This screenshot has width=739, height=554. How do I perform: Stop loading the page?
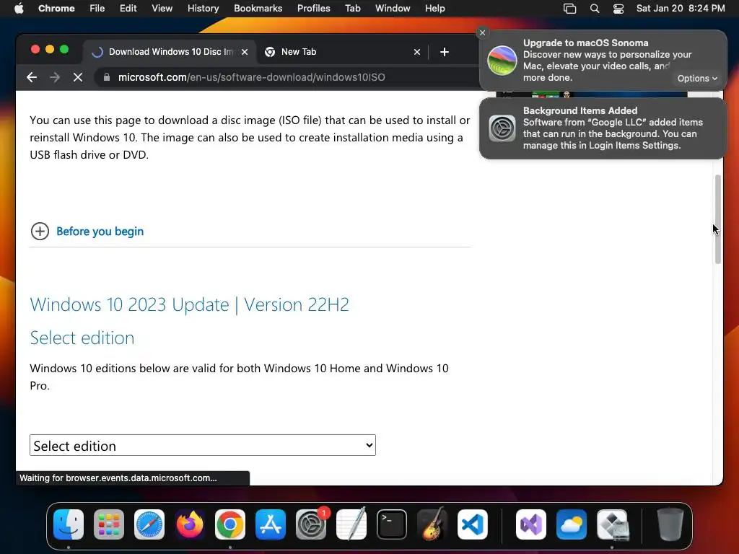click(x=78, y=77)
